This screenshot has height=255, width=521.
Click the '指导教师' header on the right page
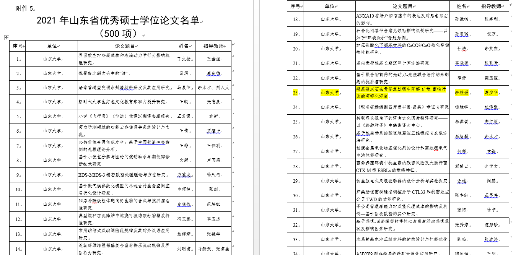(492, 6)
